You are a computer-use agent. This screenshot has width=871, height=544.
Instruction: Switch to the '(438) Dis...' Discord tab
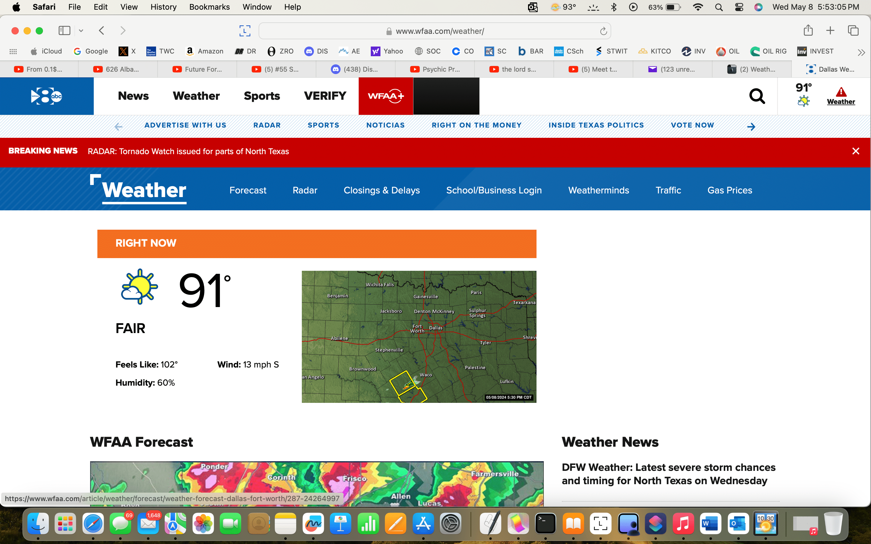point(355,69)
